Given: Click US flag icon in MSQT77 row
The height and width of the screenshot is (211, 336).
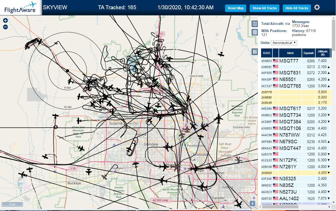Looking at the screenshot, I should 276,61.
